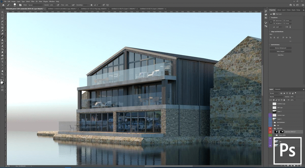Select the Hand tool

[x=2, y=71]
